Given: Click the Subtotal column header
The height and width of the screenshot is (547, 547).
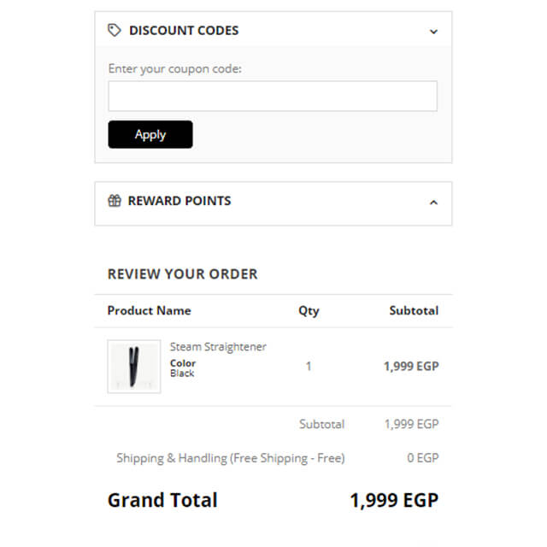Looking at the screenshot, I should coord(414,310).
